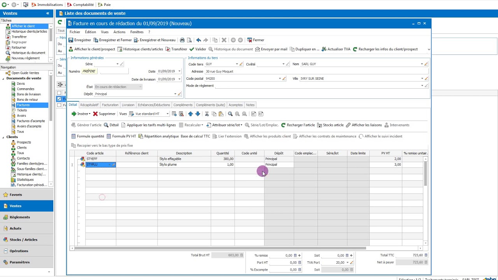Toggle the checked row checkbox in the documents list
Image resolution: width=498 pixels, height=280 pixels.
click(x=59, y=99)
